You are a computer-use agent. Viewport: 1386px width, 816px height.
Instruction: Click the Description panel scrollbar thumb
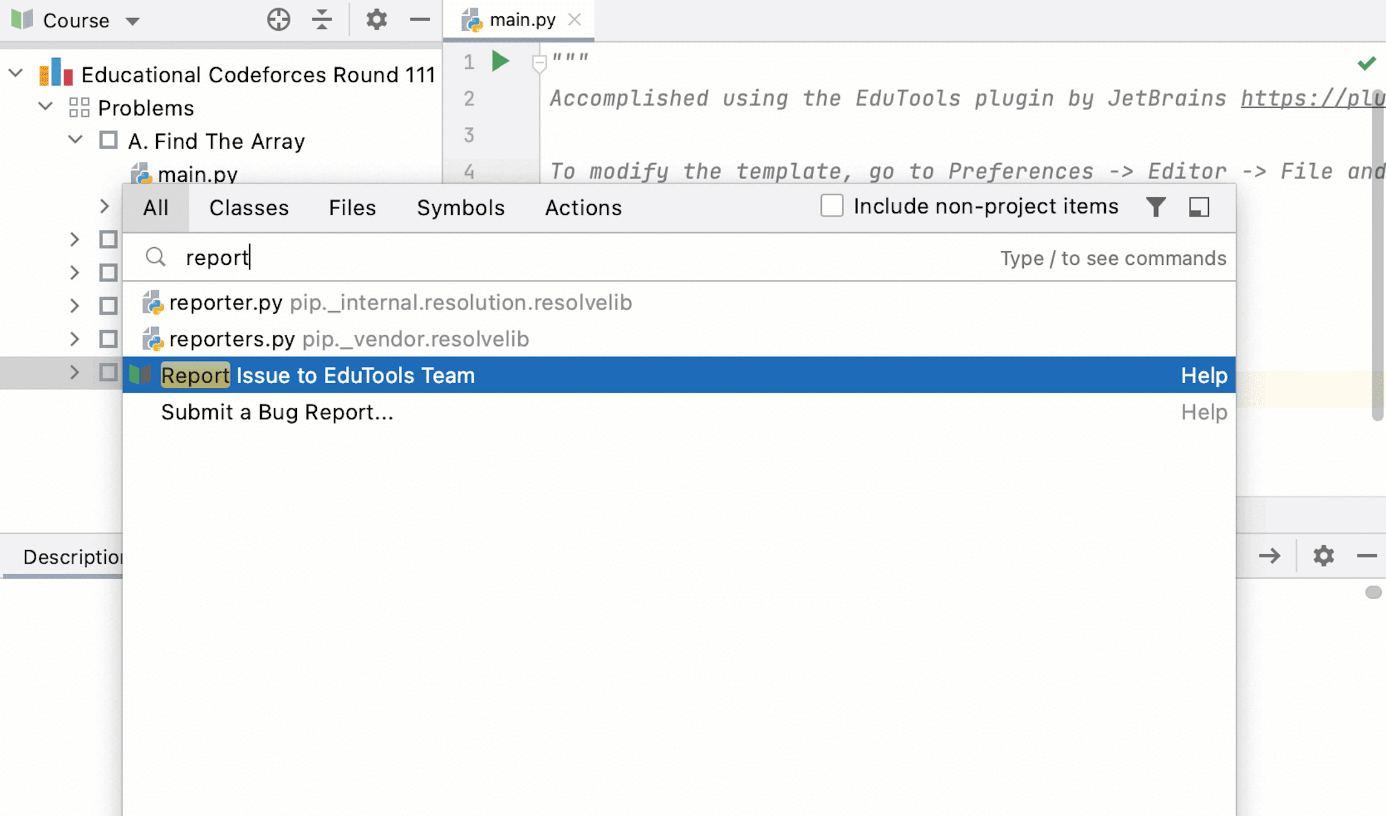(x=1373, y=592)
